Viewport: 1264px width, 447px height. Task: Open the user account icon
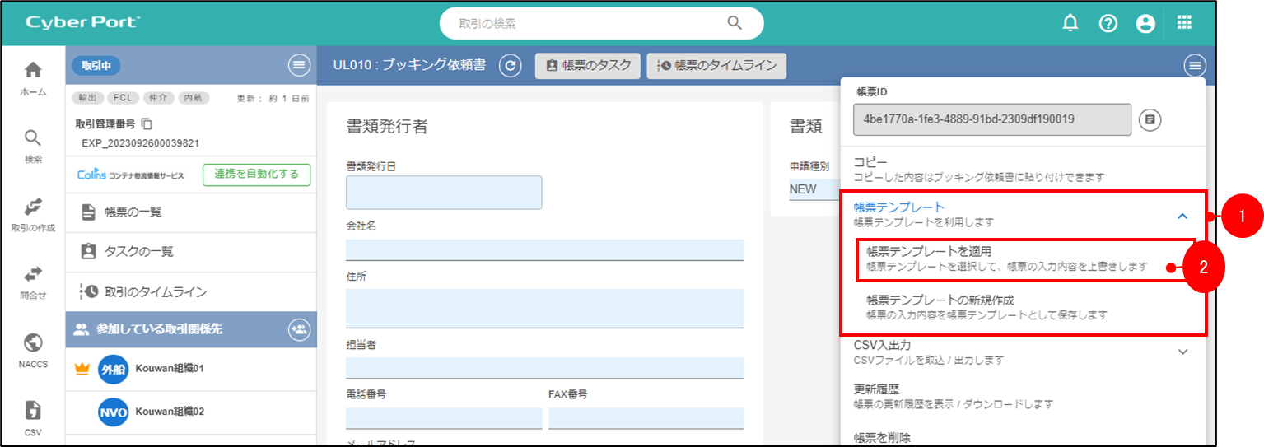[x=1145, y=24]
